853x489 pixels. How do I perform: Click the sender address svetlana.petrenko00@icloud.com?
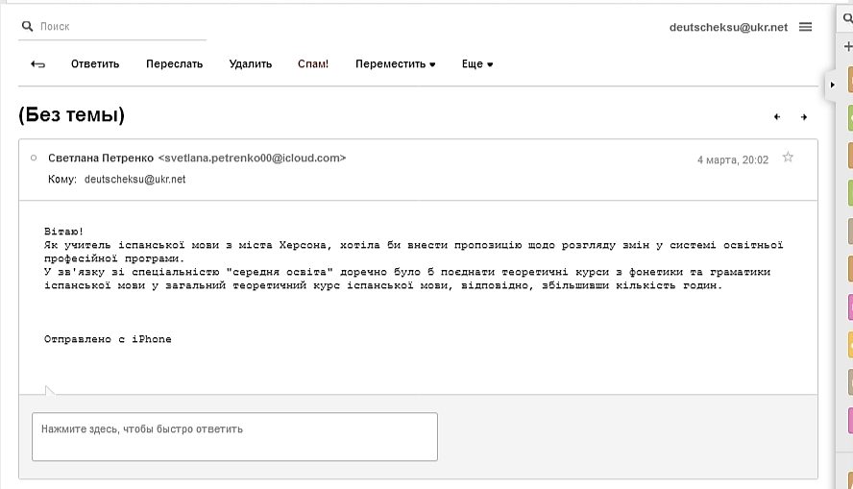[252, 158]
